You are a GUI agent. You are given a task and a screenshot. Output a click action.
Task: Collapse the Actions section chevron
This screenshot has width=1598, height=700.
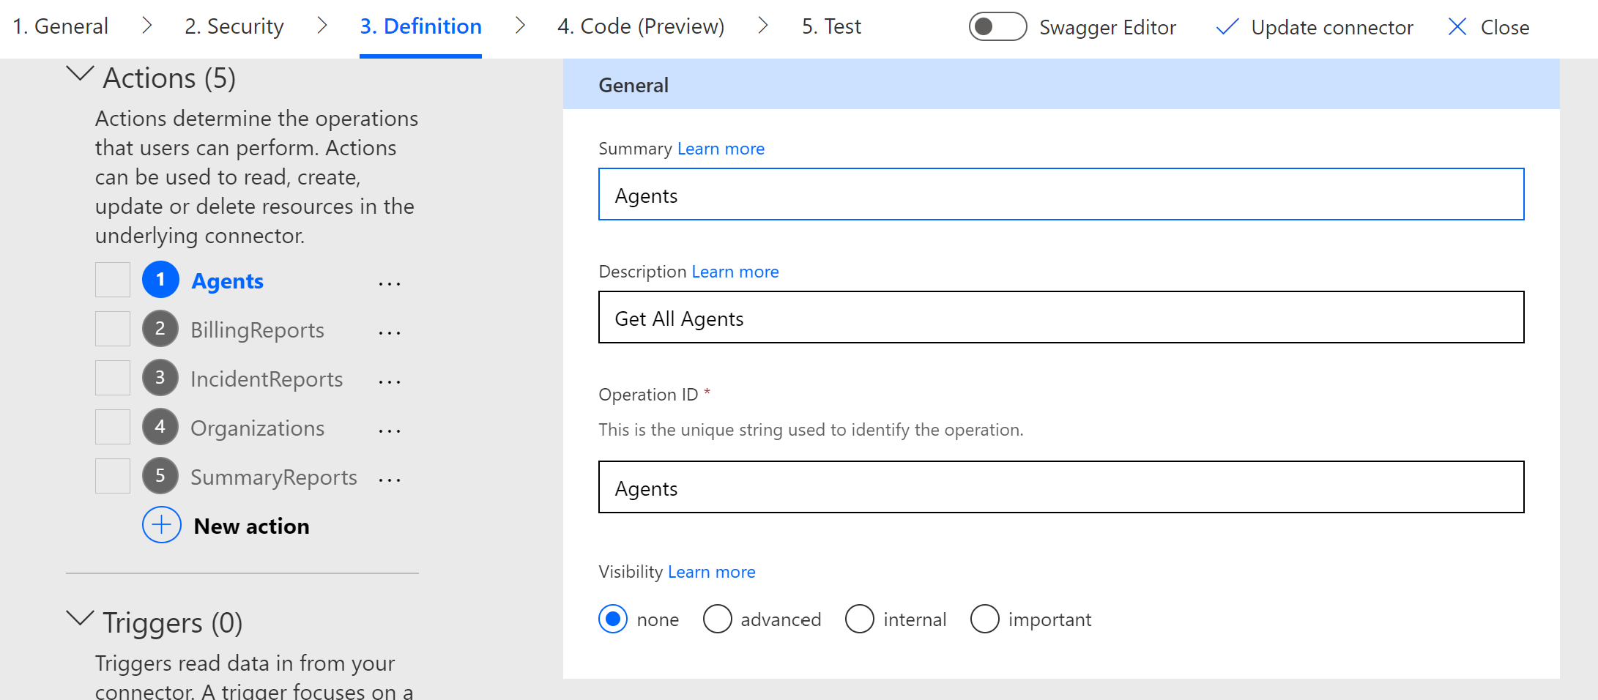tap(80, 74)
